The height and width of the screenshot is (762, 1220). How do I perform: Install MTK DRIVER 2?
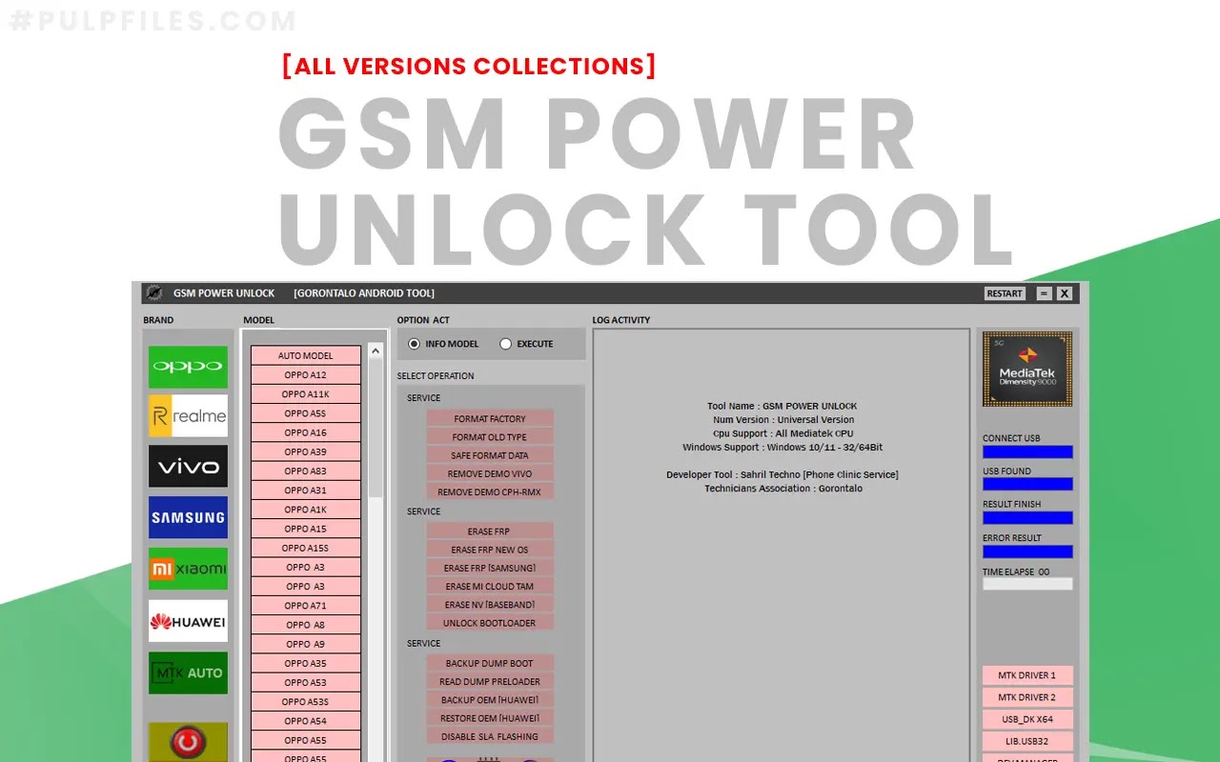1027,697
